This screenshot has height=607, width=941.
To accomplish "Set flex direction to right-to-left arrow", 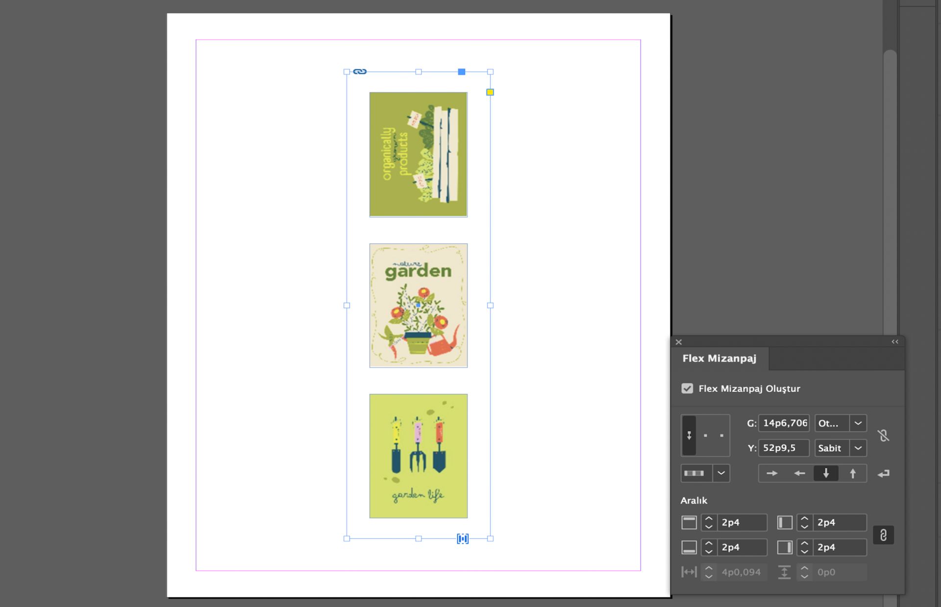I will click(799, 473).
